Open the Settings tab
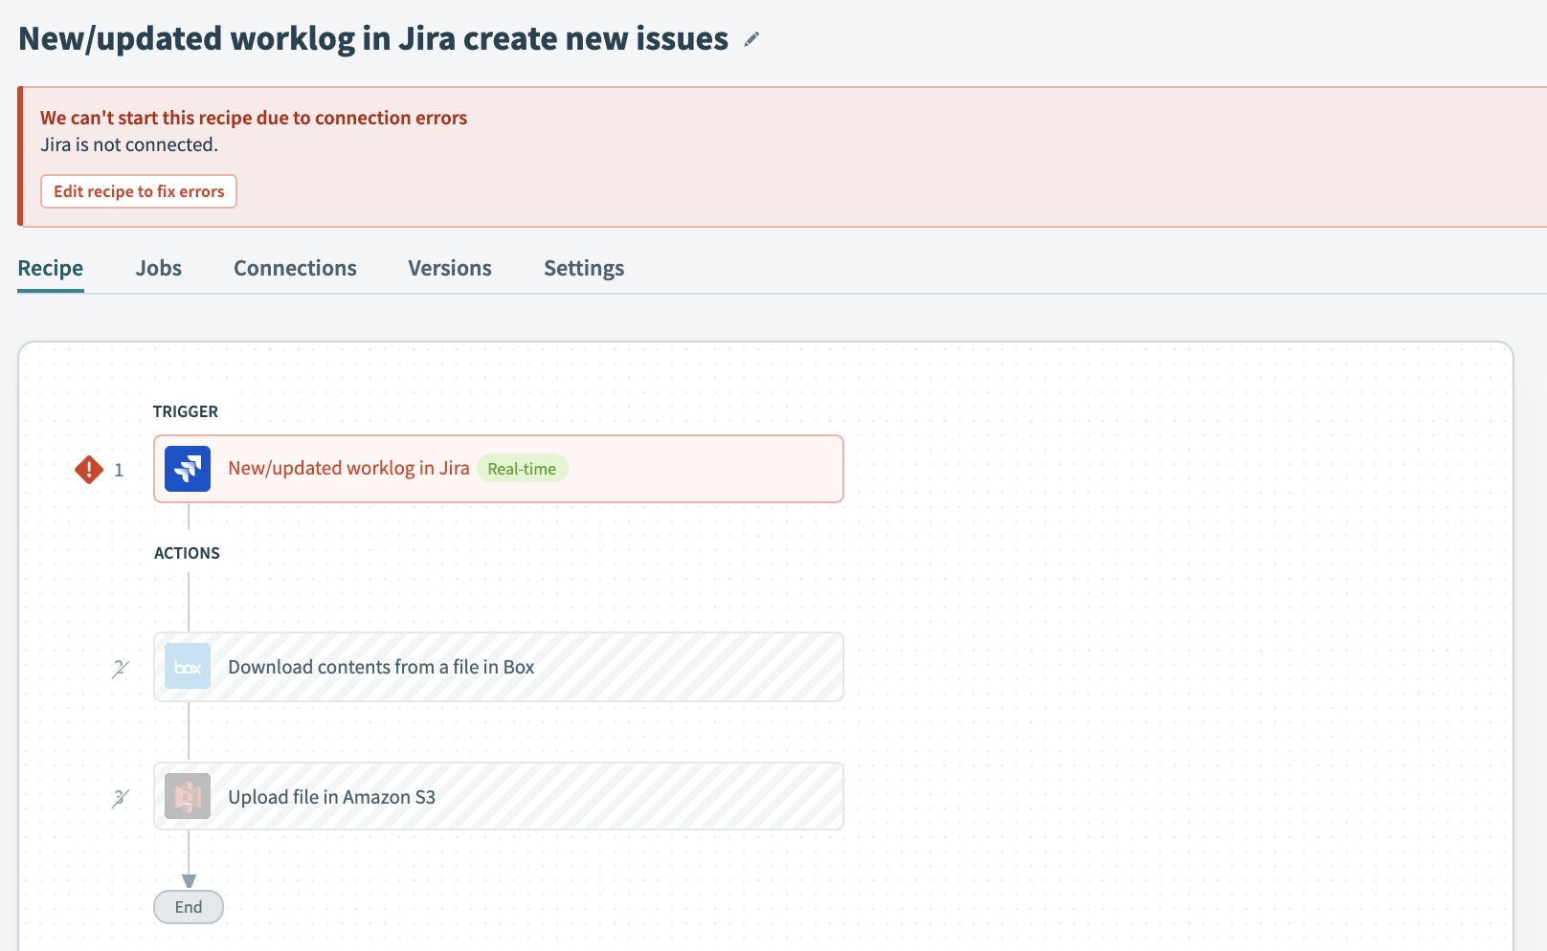Screen dimensions: 1547x951 (x=584, y=268)
